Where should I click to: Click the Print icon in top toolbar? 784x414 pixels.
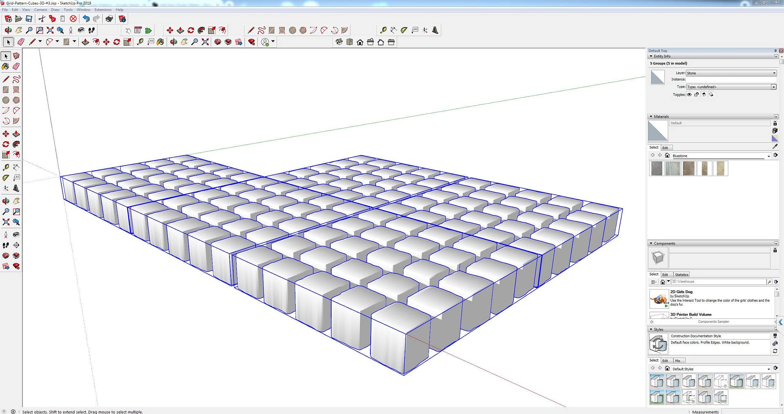tap(109, 19)
